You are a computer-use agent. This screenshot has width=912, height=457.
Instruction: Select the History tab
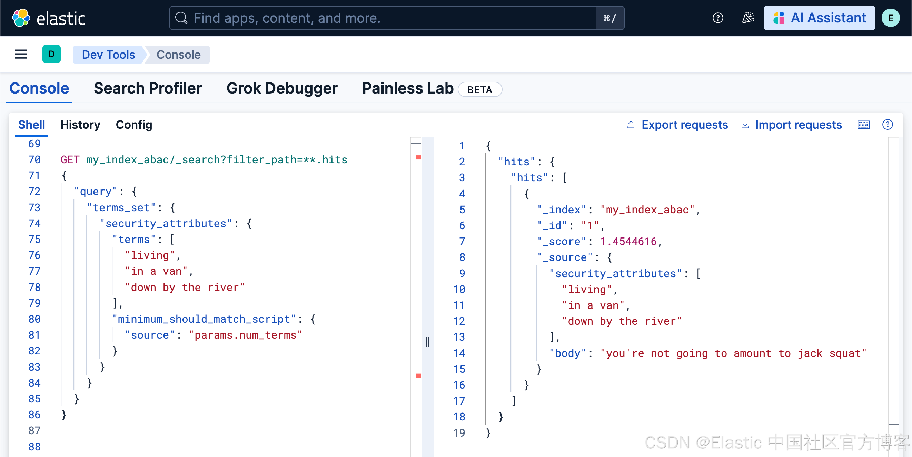click(x=80, y=125)
